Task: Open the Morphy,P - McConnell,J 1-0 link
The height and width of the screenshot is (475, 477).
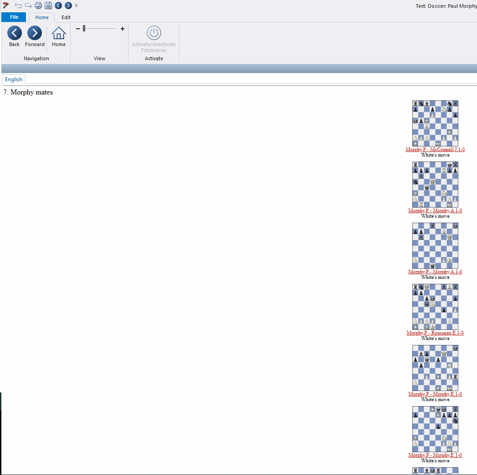Action: tap(435, 150)
